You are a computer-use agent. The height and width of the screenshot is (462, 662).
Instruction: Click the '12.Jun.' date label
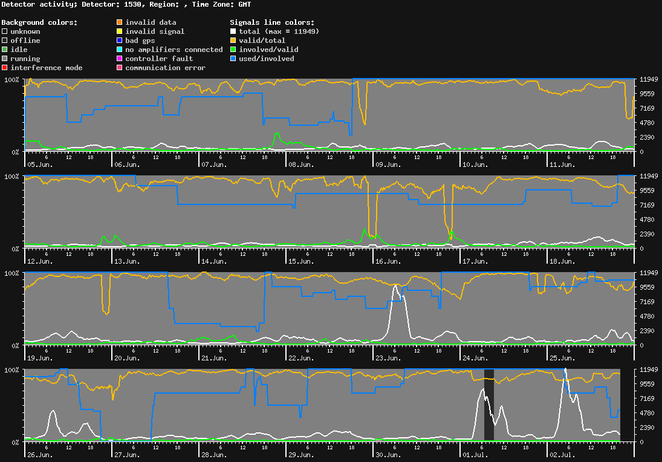point(40,261)
